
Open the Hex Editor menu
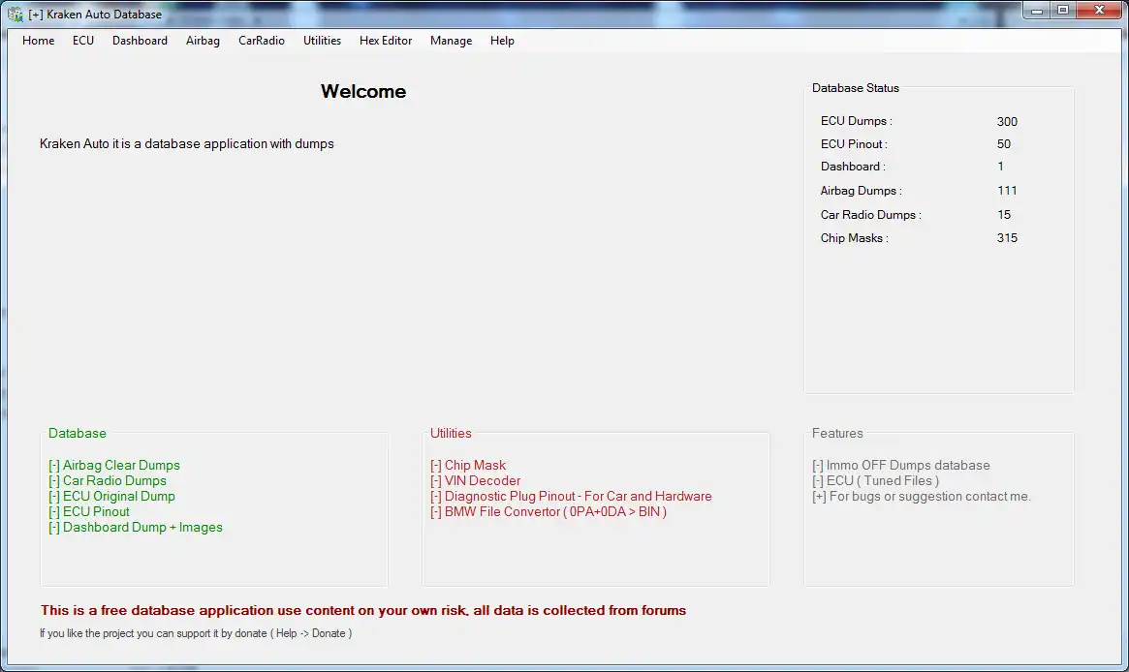pyautogui.click(x=386, y=41)
